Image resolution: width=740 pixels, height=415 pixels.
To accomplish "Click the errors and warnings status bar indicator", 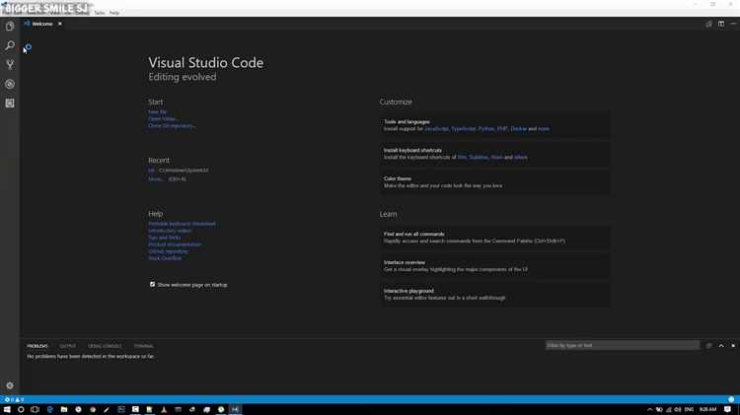I will (x=14, y=399).
